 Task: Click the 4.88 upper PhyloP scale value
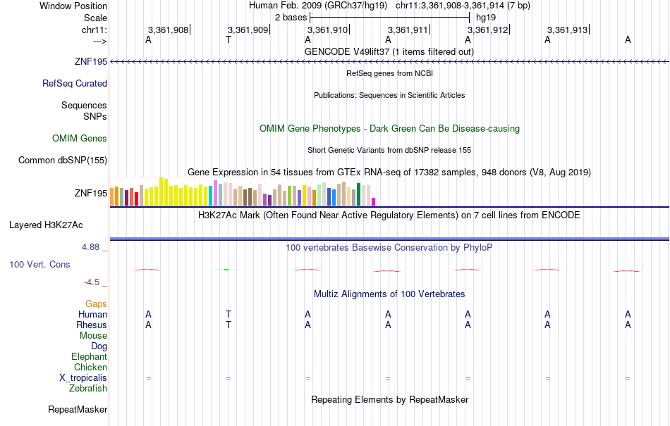(90, 247)
